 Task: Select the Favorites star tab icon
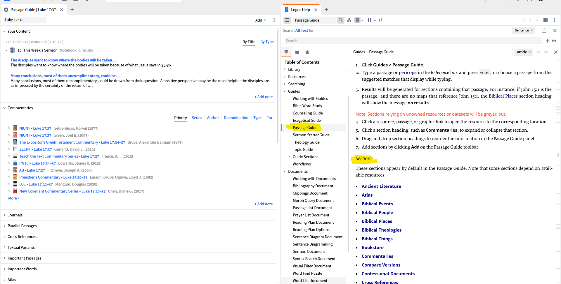click(307, 52)
